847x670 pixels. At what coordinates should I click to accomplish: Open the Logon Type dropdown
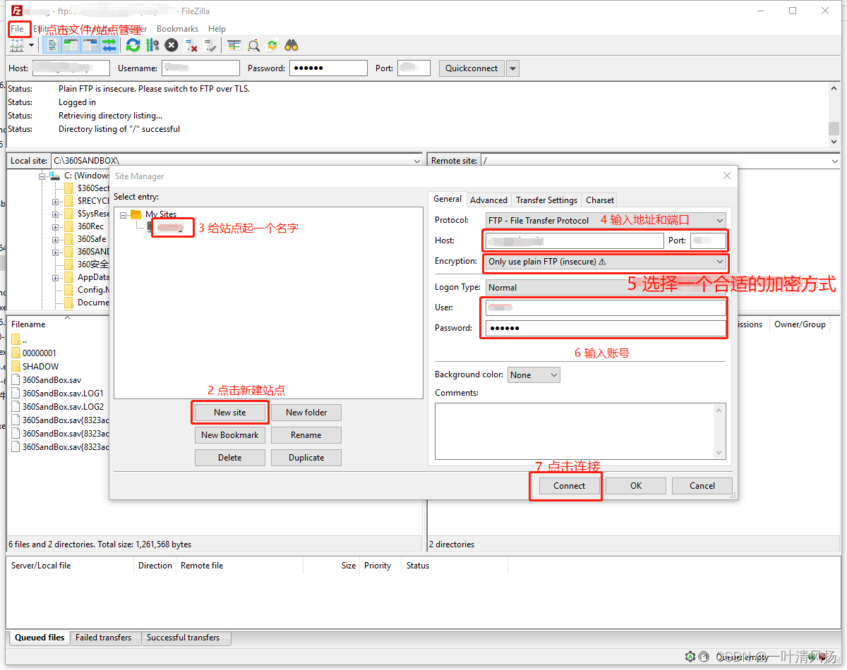pos(606,287)
